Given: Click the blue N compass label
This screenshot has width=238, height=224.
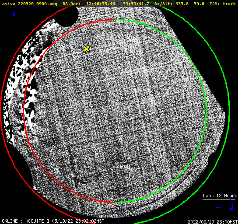Looking at the screenshot, I should [10, 7].
